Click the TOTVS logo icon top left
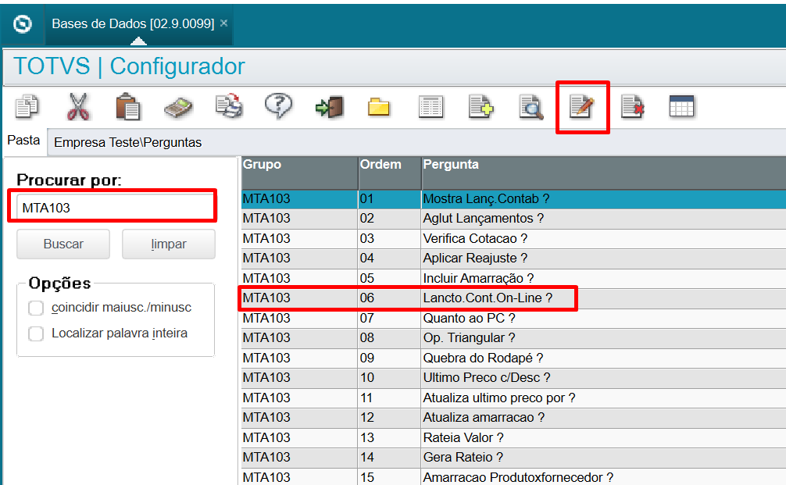The height and width of the screenshot is (485, 786). coord(23,23)
